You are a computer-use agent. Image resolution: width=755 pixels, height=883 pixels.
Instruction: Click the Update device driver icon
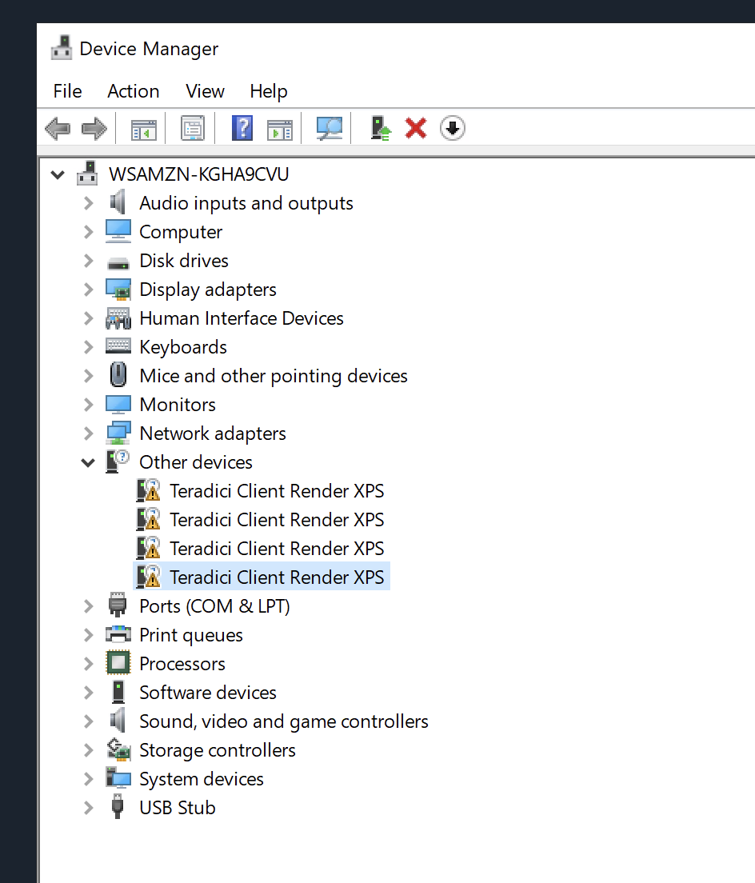point(381,128)
